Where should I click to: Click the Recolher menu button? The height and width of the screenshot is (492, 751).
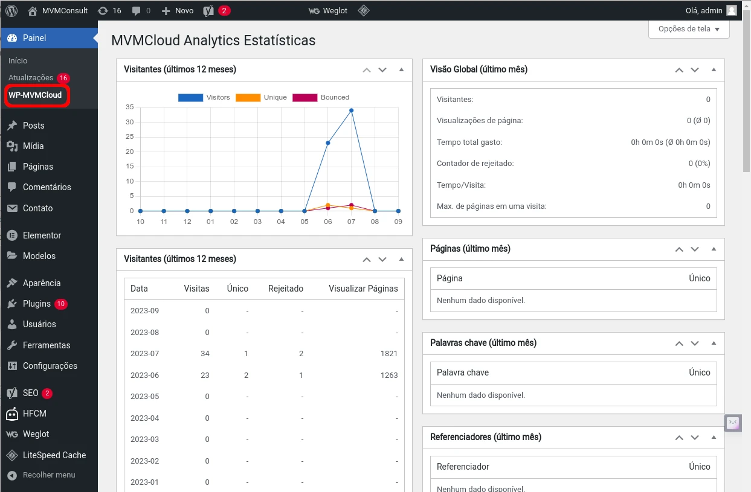click(48, 475)
